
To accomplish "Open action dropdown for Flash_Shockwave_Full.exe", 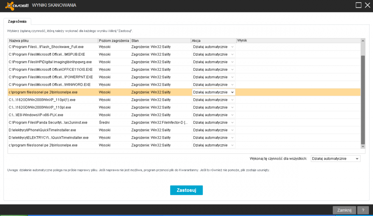I will pos(214,47).
